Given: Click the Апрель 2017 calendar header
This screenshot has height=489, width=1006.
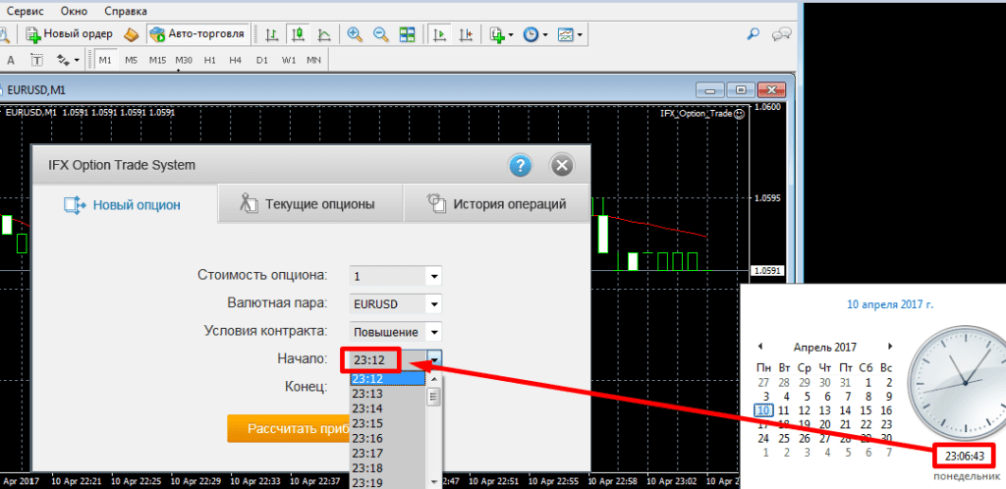Looking at the screenshot, I should pos(825,348).
